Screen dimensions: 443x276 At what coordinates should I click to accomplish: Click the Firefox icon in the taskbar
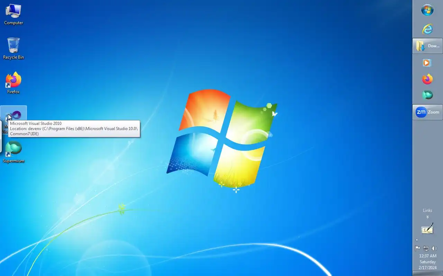[x=427, y=79]
